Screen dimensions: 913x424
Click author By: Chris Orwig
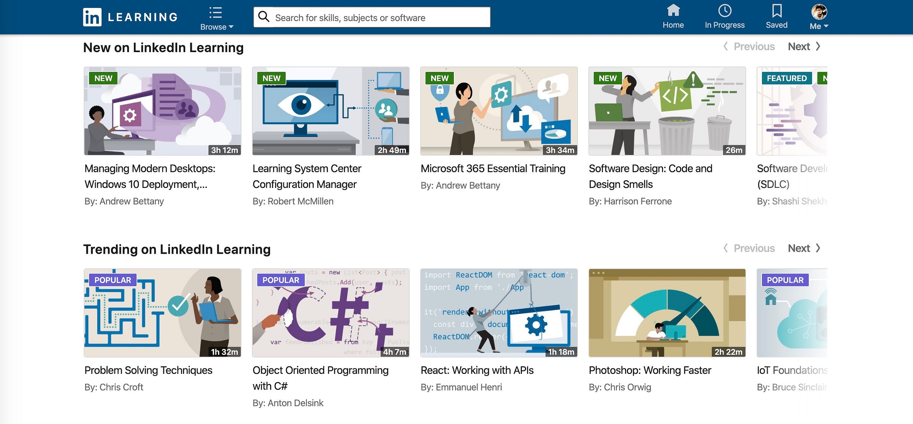click(620, 387)
